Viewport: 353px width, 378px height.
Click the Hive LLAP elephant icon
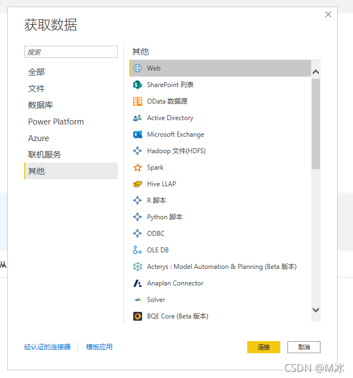tap(138, 184)
